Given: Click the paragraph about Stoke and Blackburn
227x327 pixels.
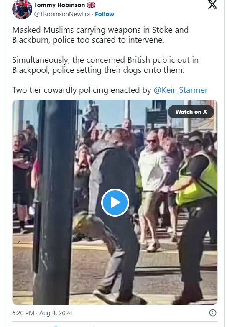Looking at the screenshot, I should coord(100,35).
